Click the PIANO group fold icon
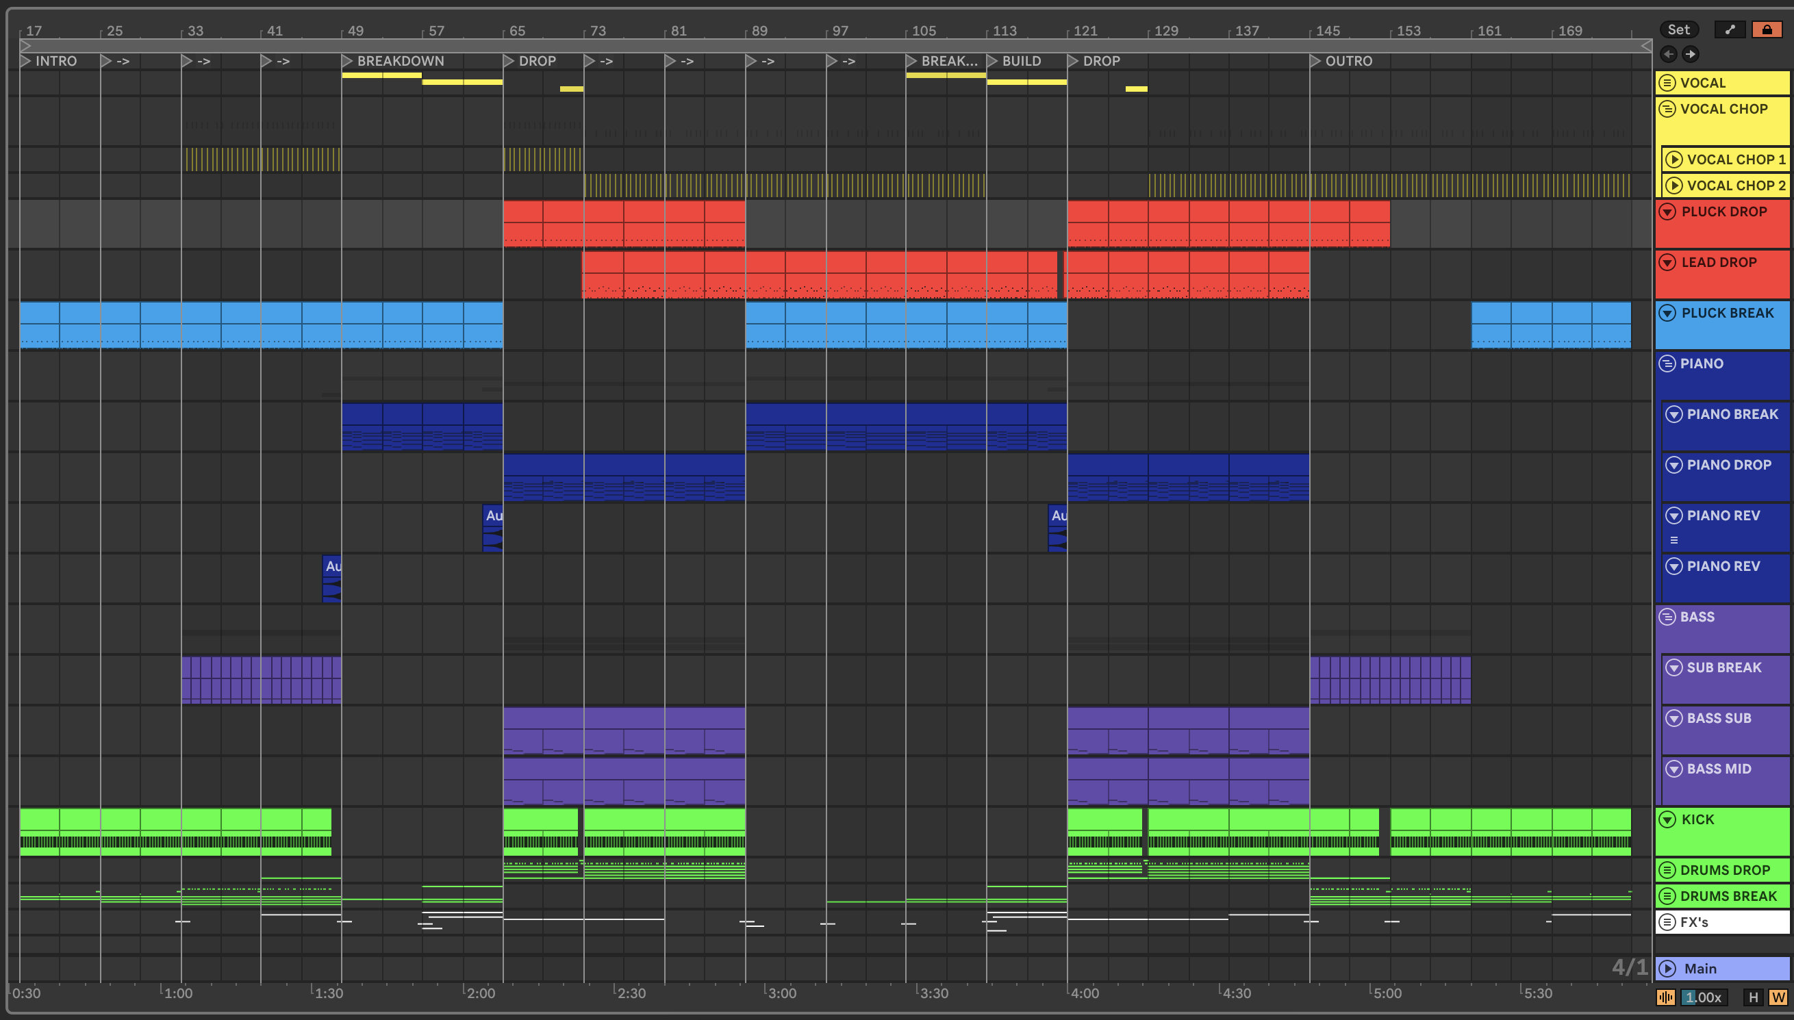 pyautogui.click(x=1667, y=364)
